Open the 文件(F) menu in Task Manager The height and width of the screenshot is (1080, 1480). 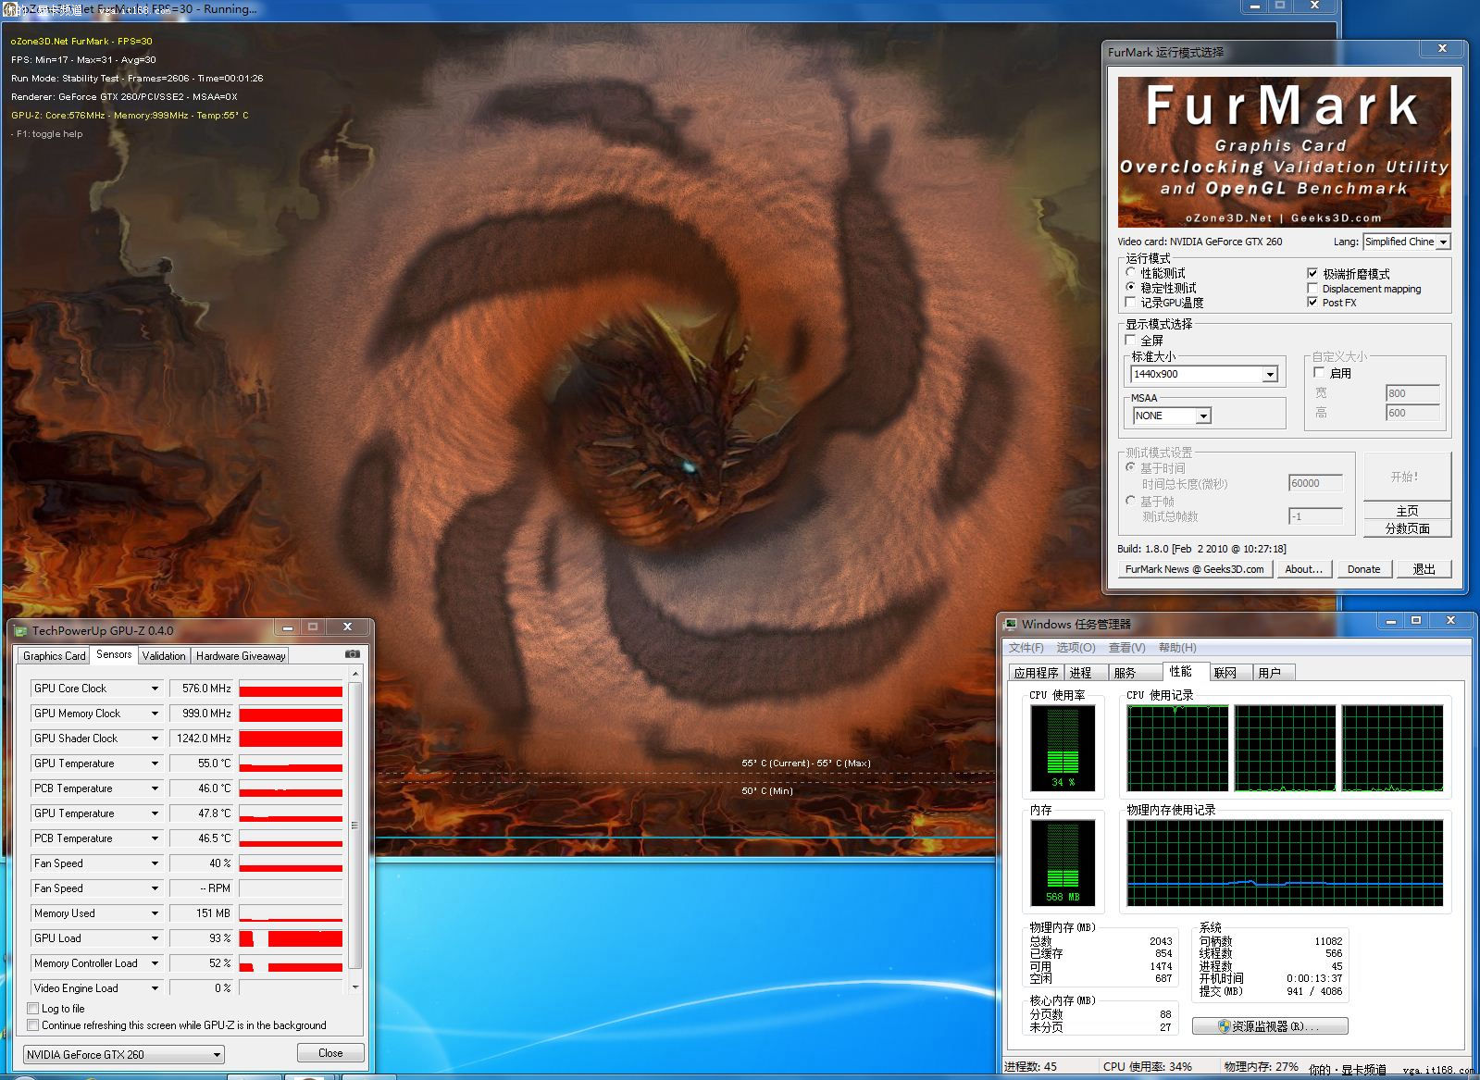click(x=1026, y=648)
